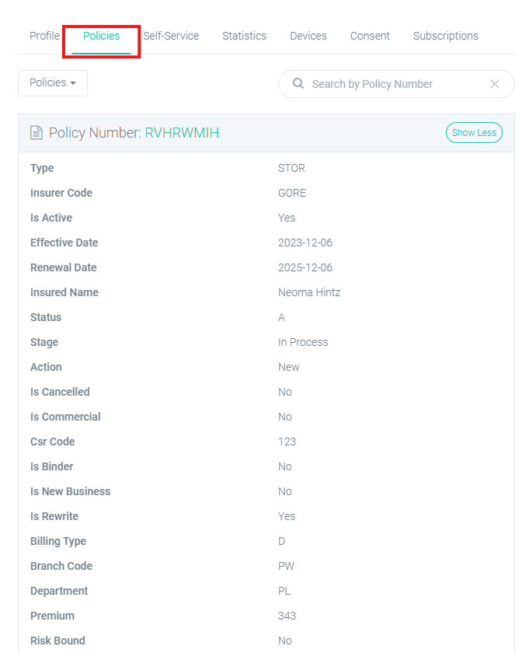
Task: Open the Policies dropdown
Action: (53, 83)
